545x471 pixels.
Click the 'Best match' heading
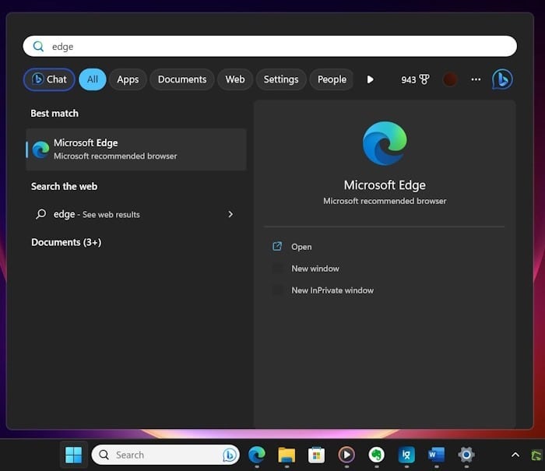(x=54, y=114)
